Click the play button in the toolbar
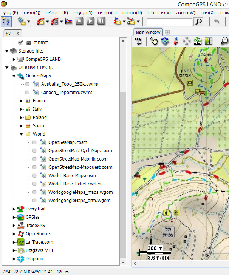The image size is (229, 275). pyautogui.click(x=90, y=21)
